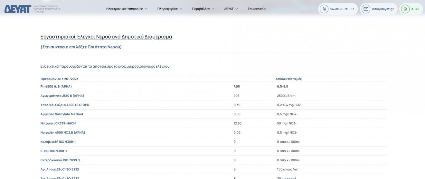Call the number 24310 76 711 - 13
This screenshot has width=425, height=179.
[342, 9]
